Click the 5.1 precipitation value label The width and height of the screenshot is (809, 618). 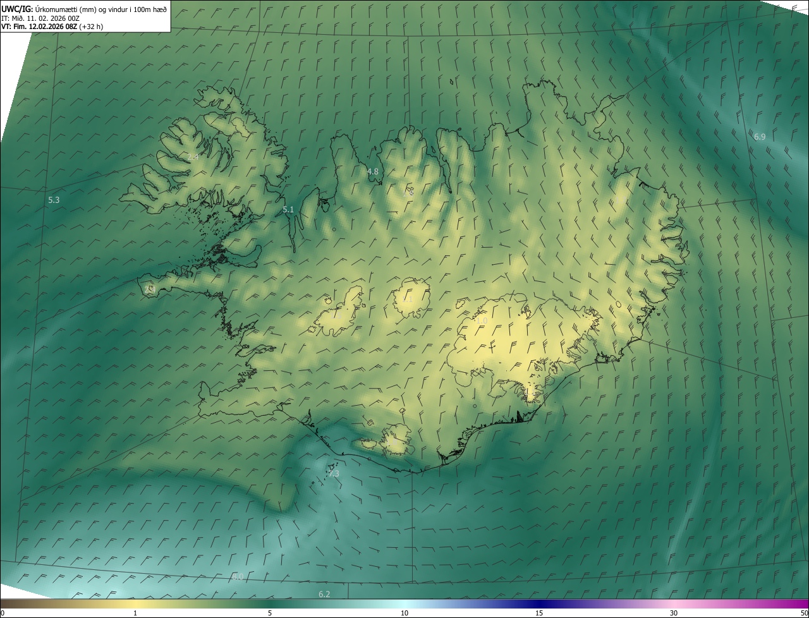(x=288, y=209)
